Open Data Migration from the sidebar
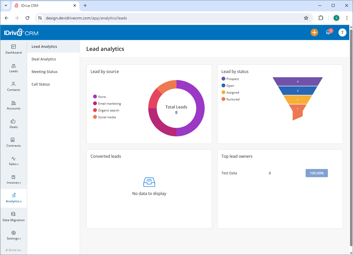 tap(13, 217)
